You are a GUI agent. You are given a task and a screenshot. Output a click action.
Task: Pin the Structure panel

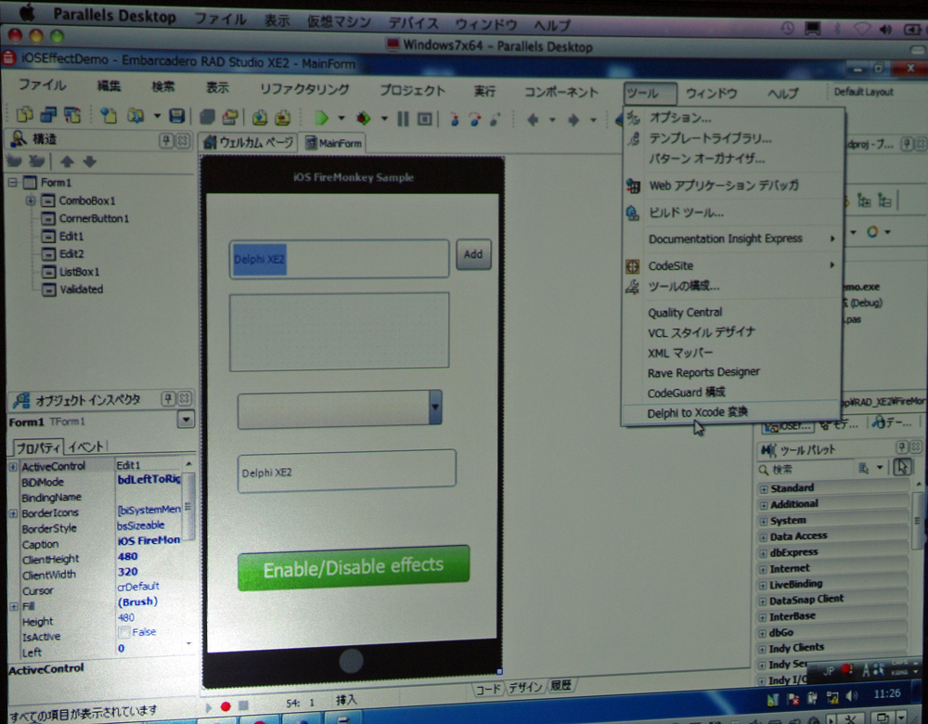tap(167, 141)
